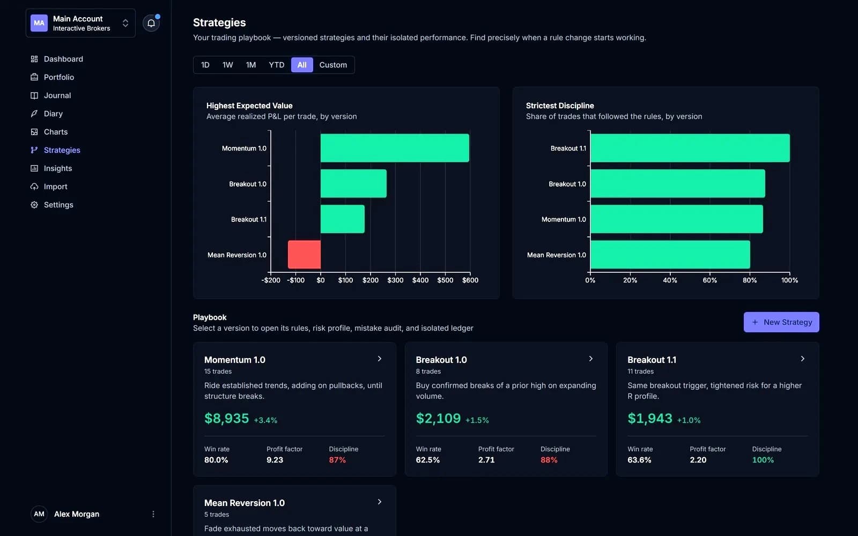Select the YTD time range
858x536 pixels.
coord(277,65)
